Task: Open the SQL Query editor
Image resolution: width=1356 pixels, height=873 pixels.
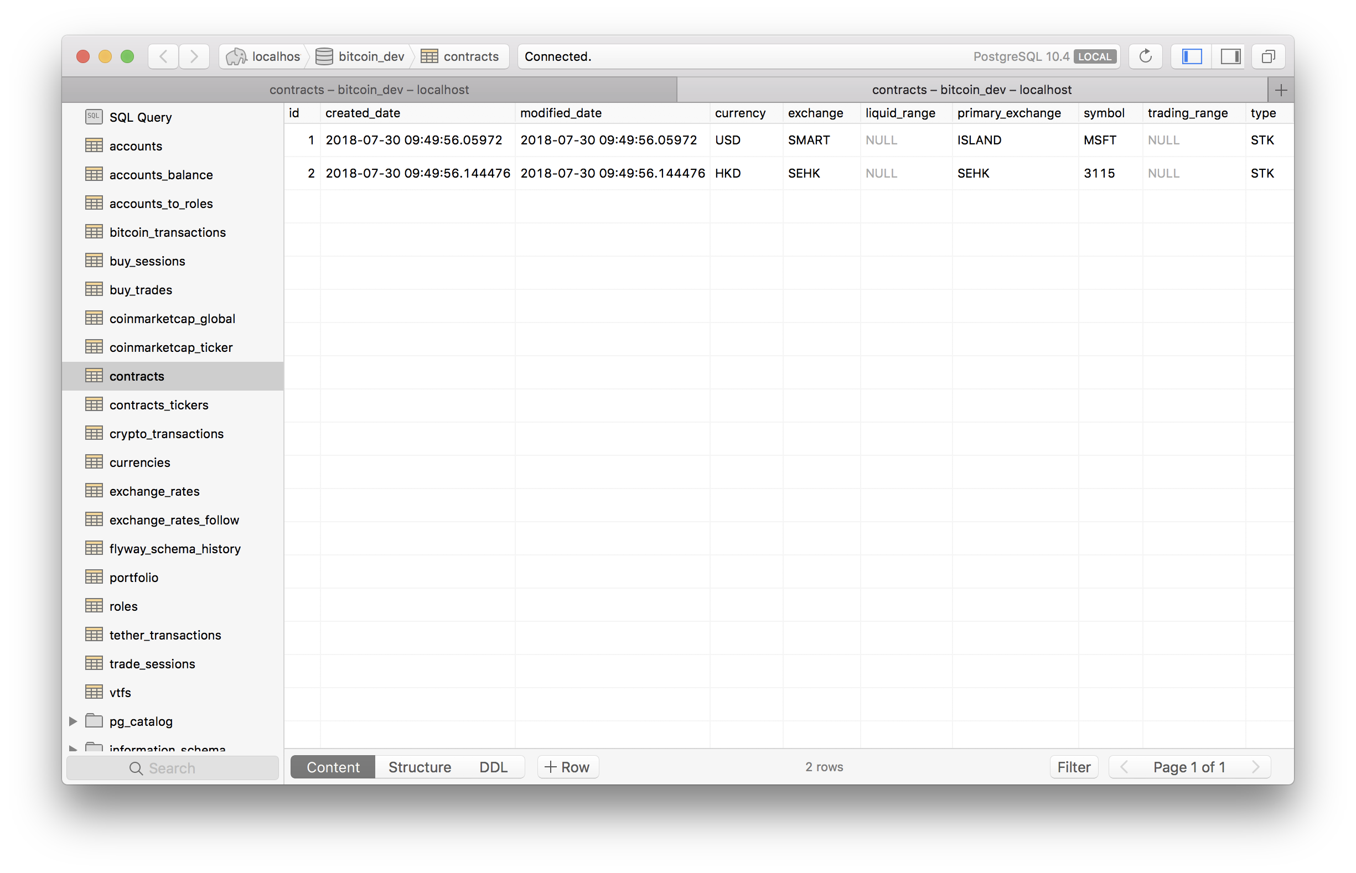Action: click(141, 117)
